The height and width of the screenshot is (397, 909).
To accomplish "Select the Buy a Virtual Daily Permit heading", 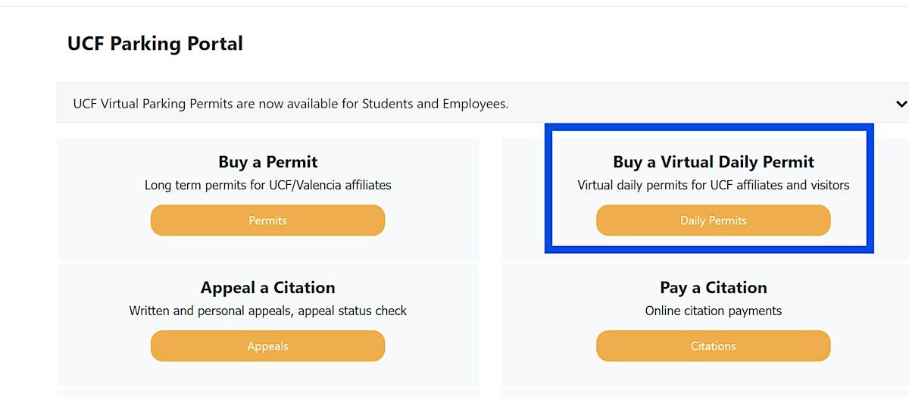I will tap(713, 161).
